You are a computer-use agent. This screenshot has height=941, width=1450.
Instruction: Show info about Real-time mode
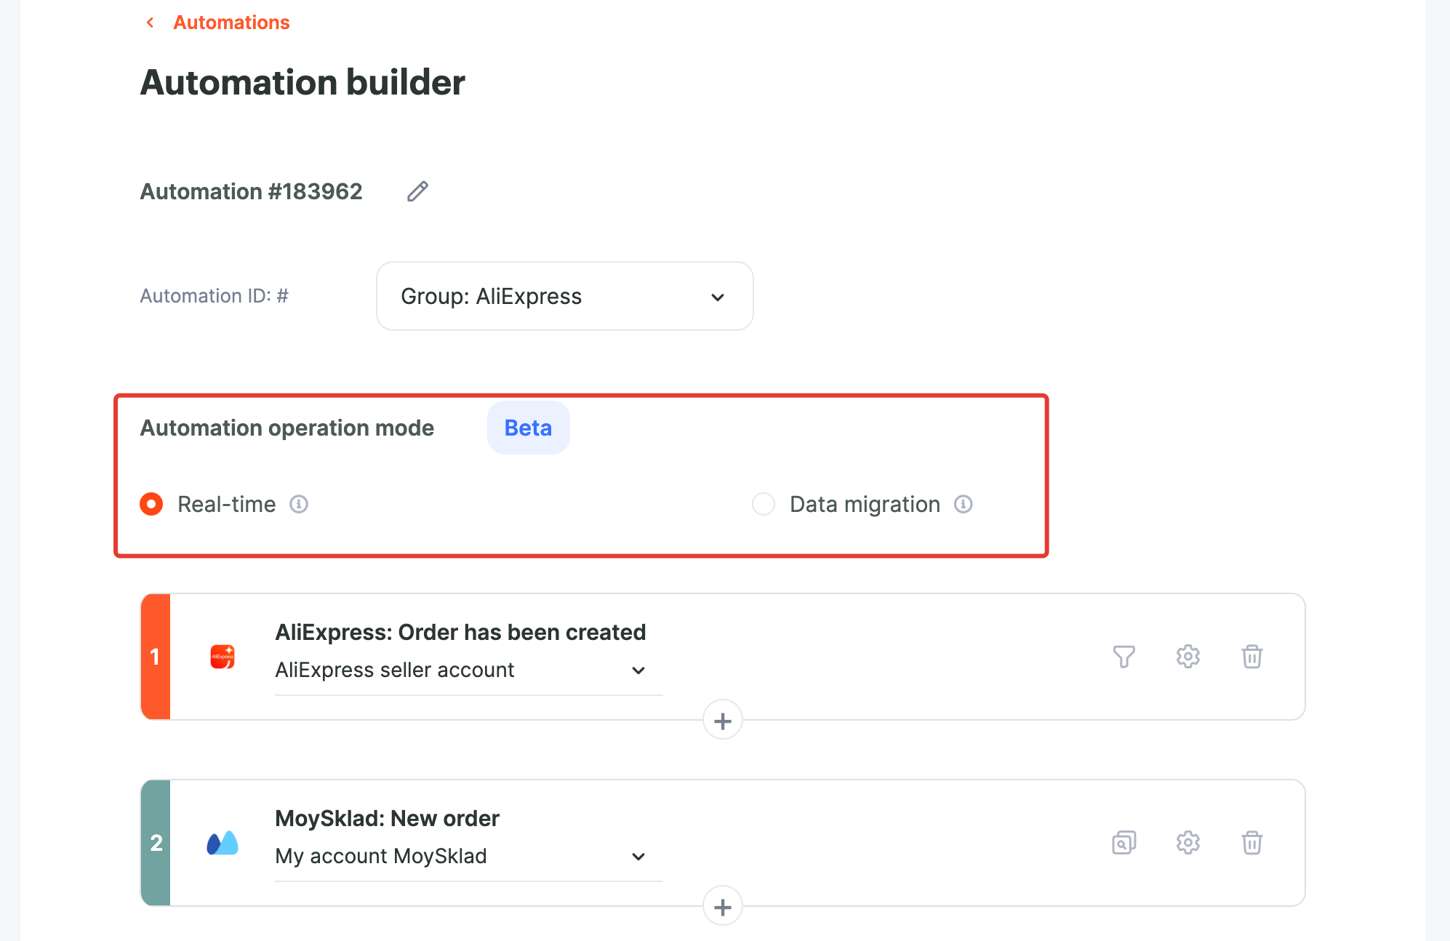click(x=299, y=504)
